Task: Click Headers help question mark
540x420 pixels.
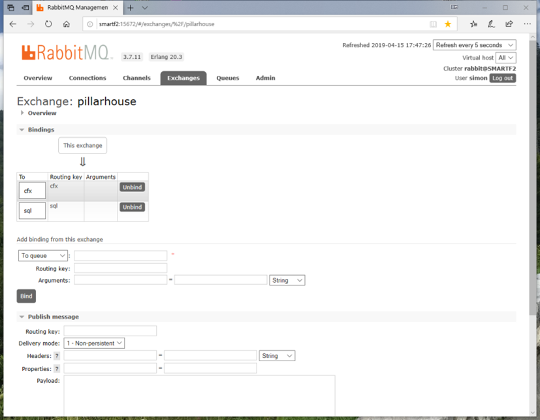Action: pos(57,356)
